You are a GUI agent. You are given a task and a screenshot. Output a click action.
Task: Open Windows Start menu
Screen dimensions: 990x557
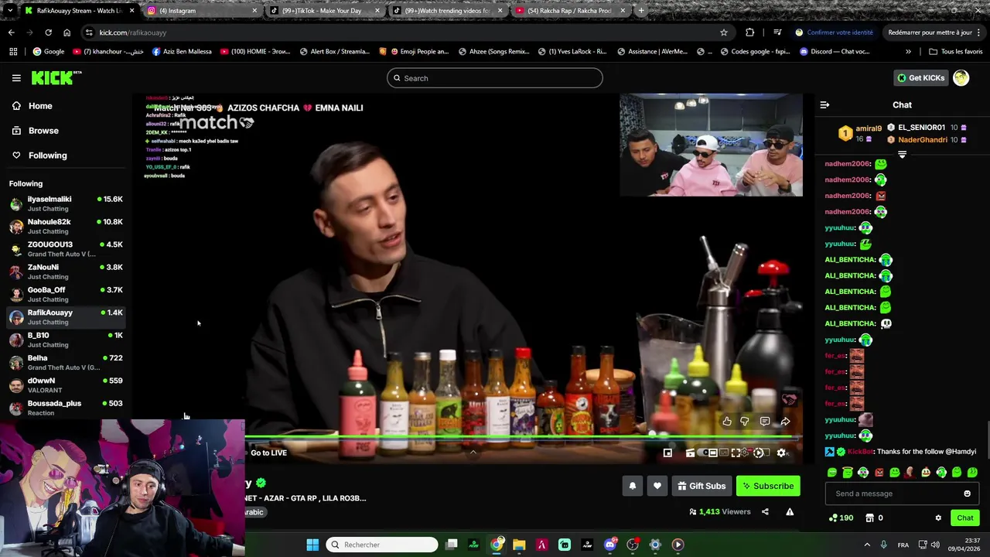(x=312, y=545)
